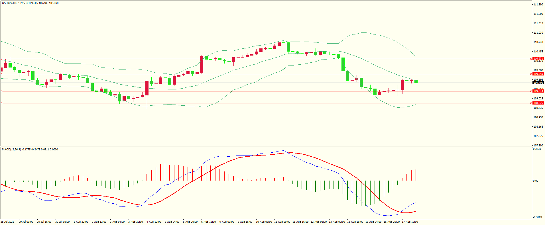Click the -0.3109 MACD scale value

click(538, 217)
